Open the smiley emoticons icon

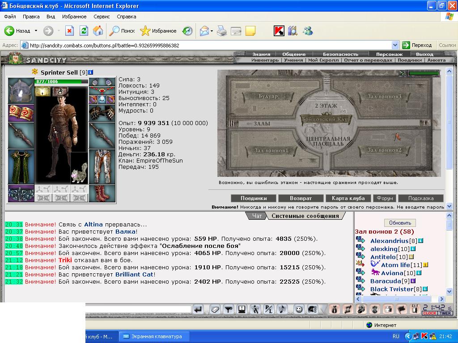(298, 310)
